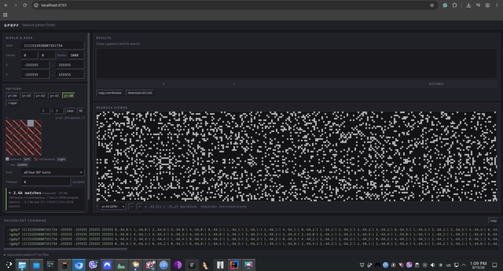Toggle the gray bedrock cell in the pattern grid
503x271 pixels.
coord(31,123)
